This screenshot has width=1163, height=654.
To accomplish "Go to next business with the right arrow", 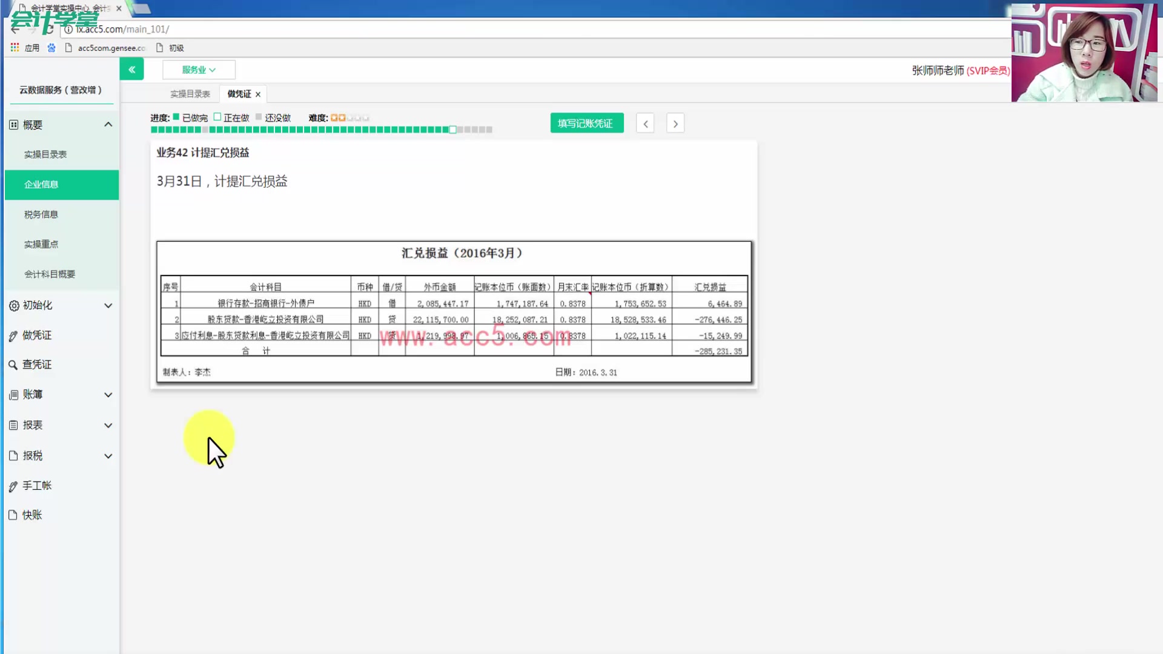I will 675,123.
